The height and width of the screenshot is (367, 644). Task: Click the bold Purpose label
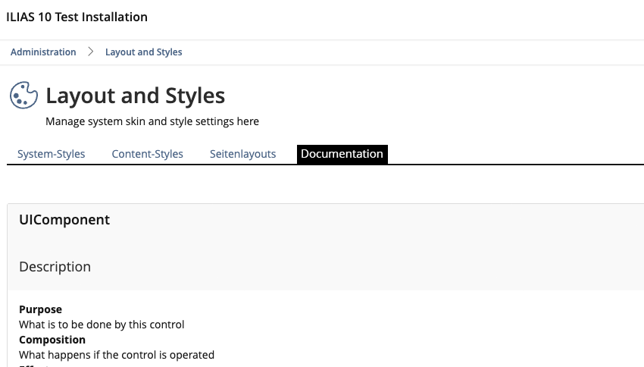40,309
